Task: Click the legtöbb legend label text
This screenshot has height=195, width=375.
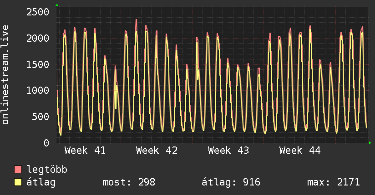Action: 47,170
